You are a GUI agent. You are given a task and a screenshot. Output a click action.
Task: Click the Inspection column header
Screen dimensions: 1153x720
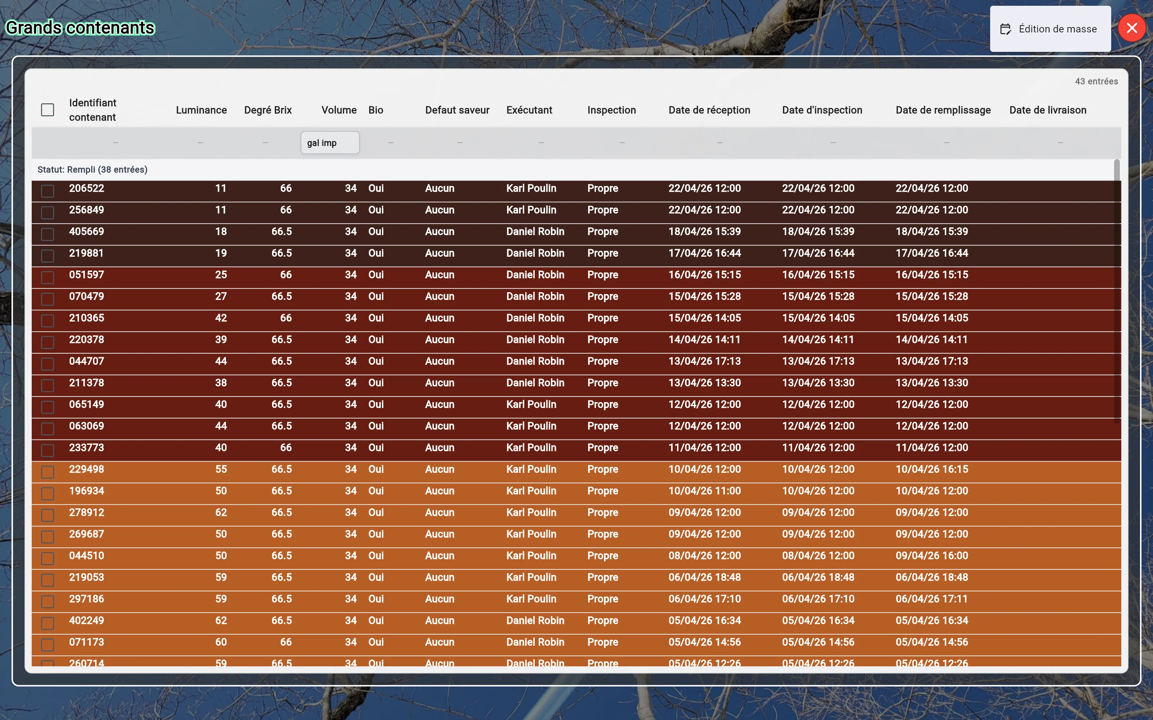pyautogui.click(x=611, y=110)
